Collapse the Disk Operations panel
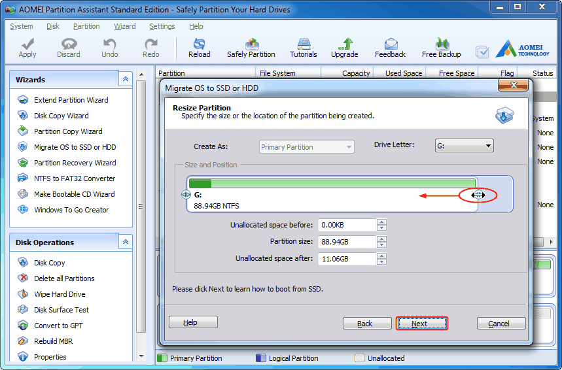This screenshot has height=370, width=562. [126, 242]
